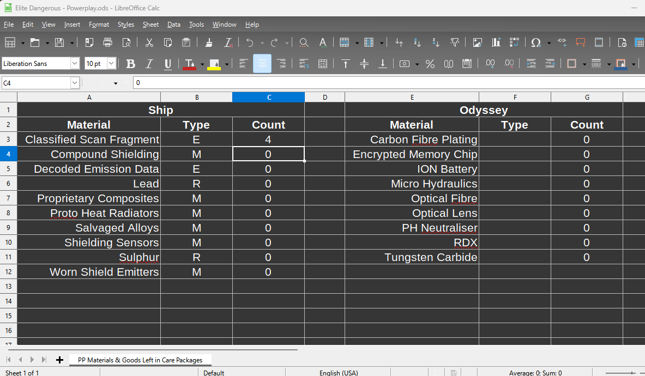The width and height of the screenshot is (645, 376).
Task: Open the font color dropdown arrow
Action: point(202,64)
